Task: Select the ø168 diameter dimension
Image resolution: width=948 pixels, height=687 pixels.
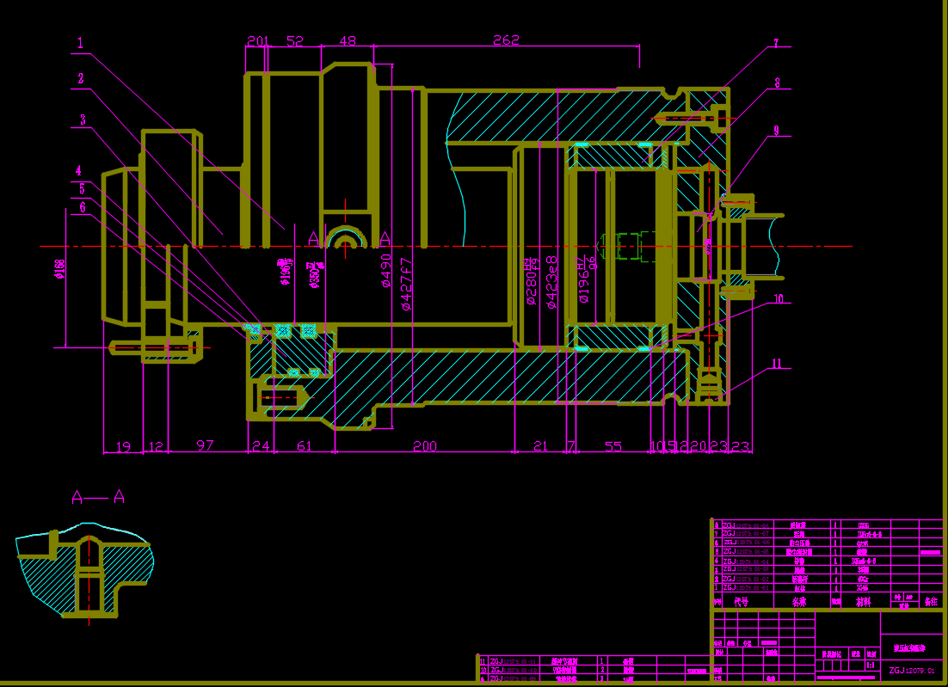Action: point(60,269)
